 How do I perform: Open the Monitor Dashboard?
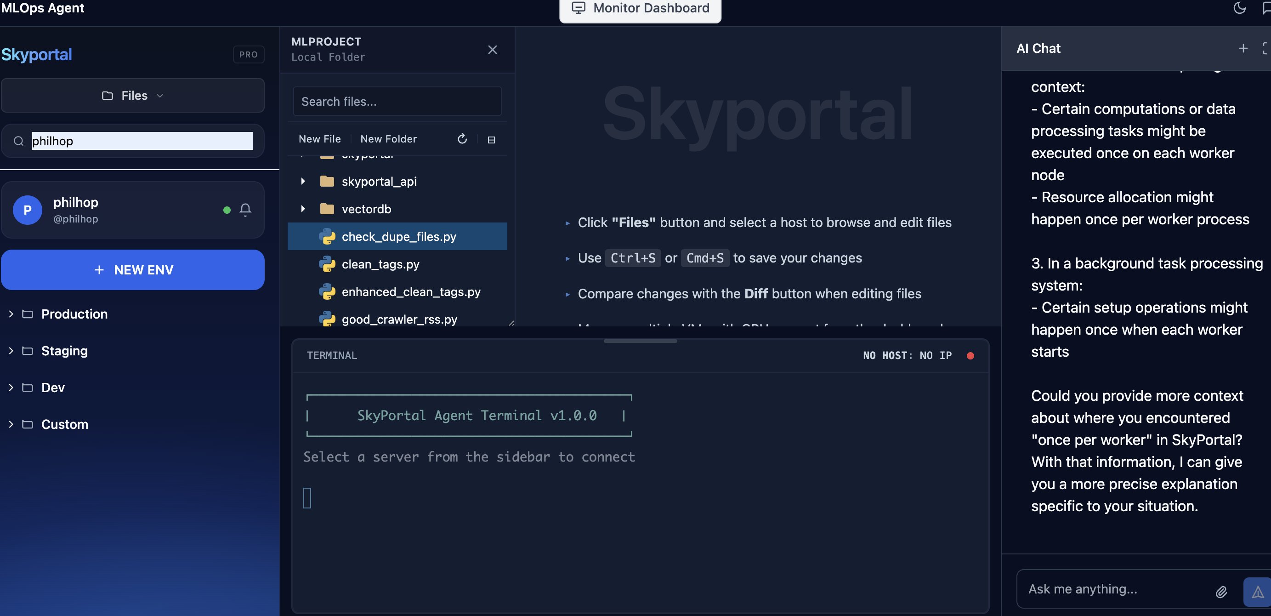click(640, 8)
